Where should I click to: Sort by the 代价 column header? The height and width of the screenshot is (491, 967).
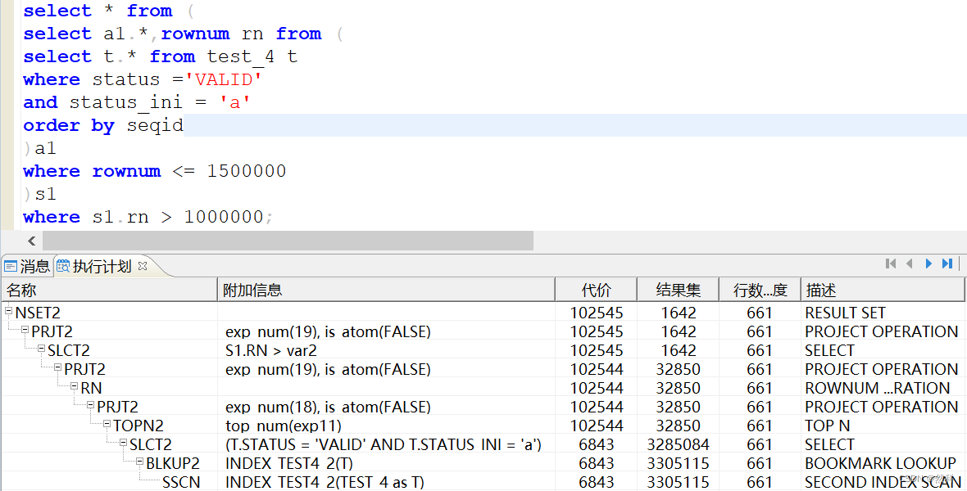596,289
